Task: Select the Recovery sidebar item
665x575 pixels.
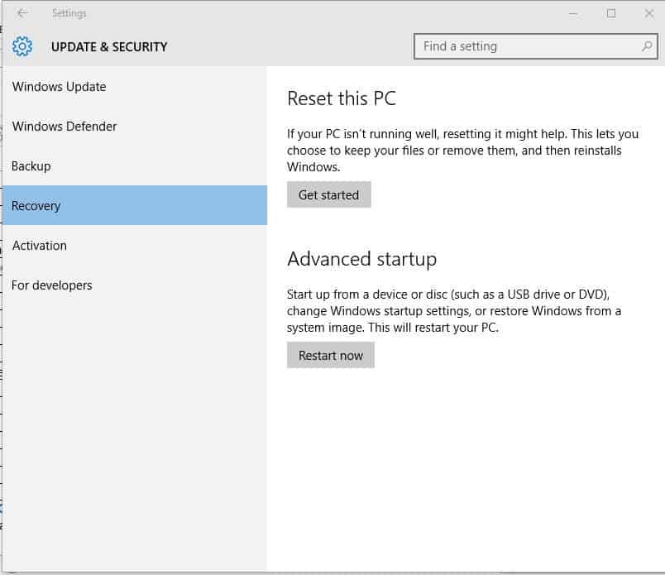Action: [135, 205]
